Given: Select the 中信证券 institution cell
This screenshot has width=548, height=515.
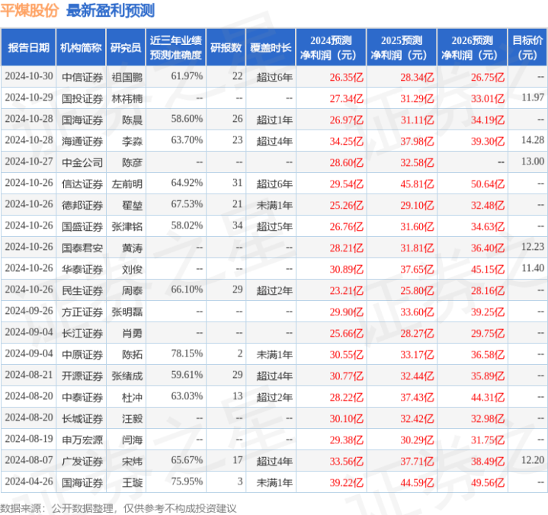Looking at the screenshot, I should 82,77.
